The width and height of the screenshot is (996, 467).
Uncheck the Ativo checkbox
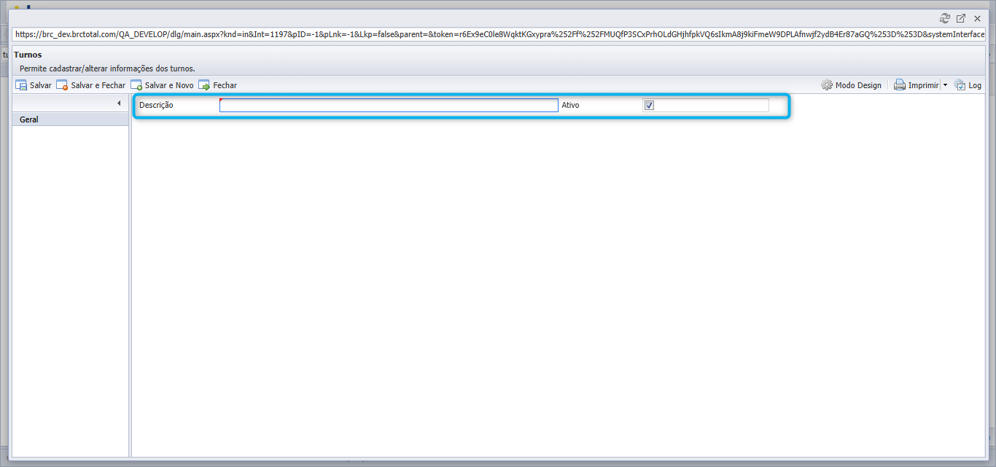pos(650,106)
